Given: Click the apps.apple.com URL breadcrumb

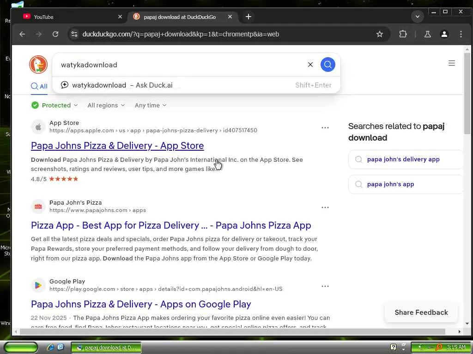Looking at the screenshot, I should click(153, 130).
